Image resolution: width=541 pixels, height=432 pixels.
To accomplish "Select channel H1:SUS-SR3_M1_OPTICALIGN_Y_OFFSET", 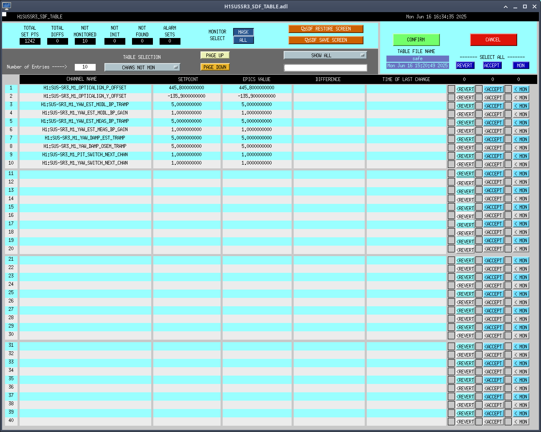I will 85,97.
